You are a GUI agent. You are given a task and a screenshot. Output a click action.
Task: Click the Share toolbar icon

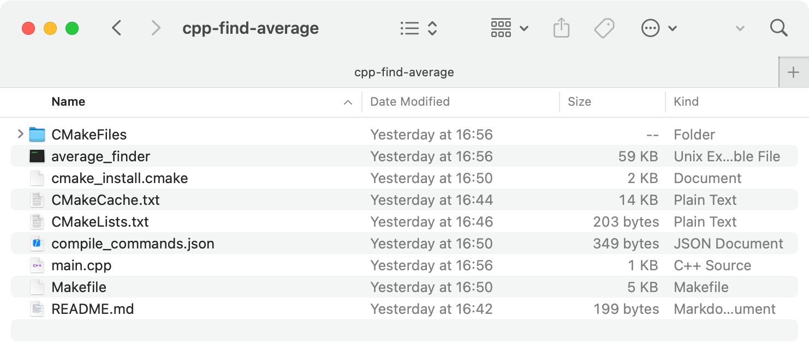pyautogui.click(x=561, y=28)
